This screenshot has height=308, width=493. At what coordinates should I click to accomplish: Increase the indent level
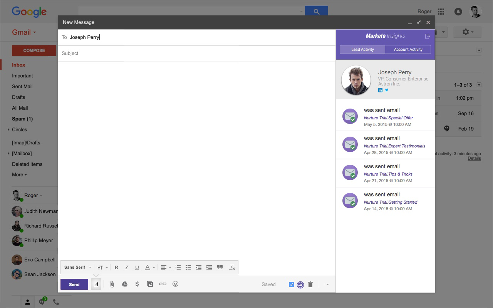[x=209, y=267]
